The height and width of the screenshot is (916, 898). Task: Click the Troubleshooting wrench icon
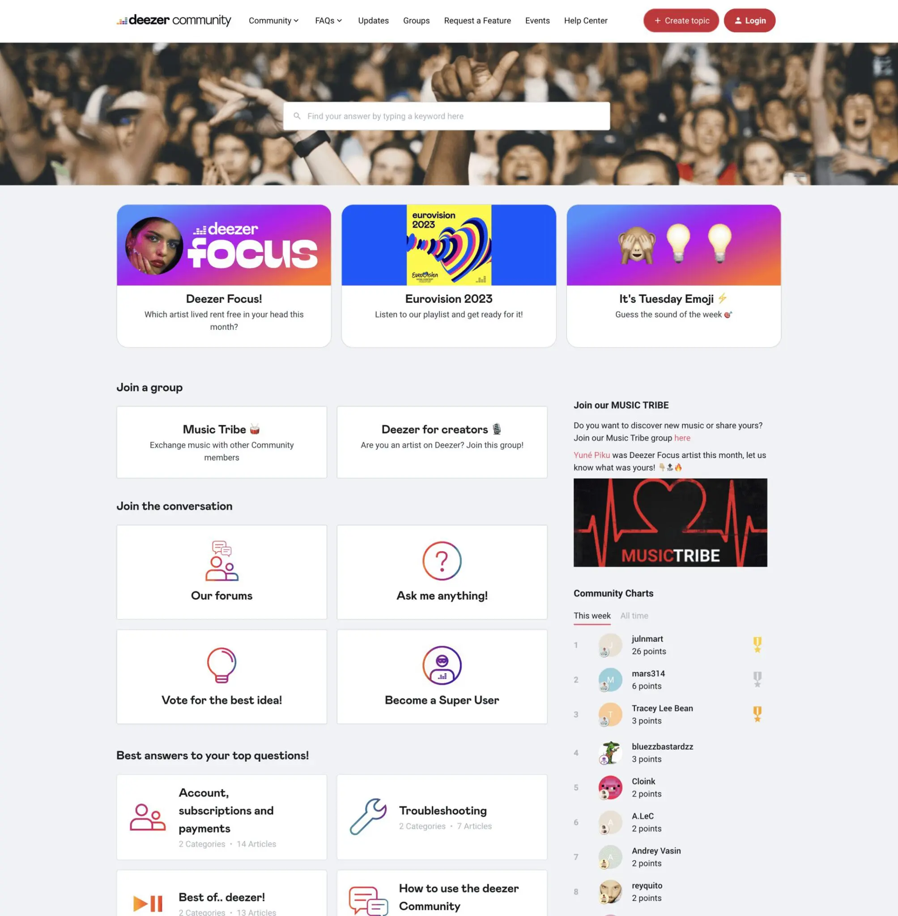coord(368,817)
